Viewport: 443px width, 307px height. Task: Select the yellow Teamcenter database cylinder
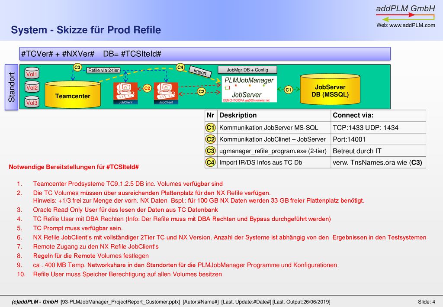pos(73,94)
